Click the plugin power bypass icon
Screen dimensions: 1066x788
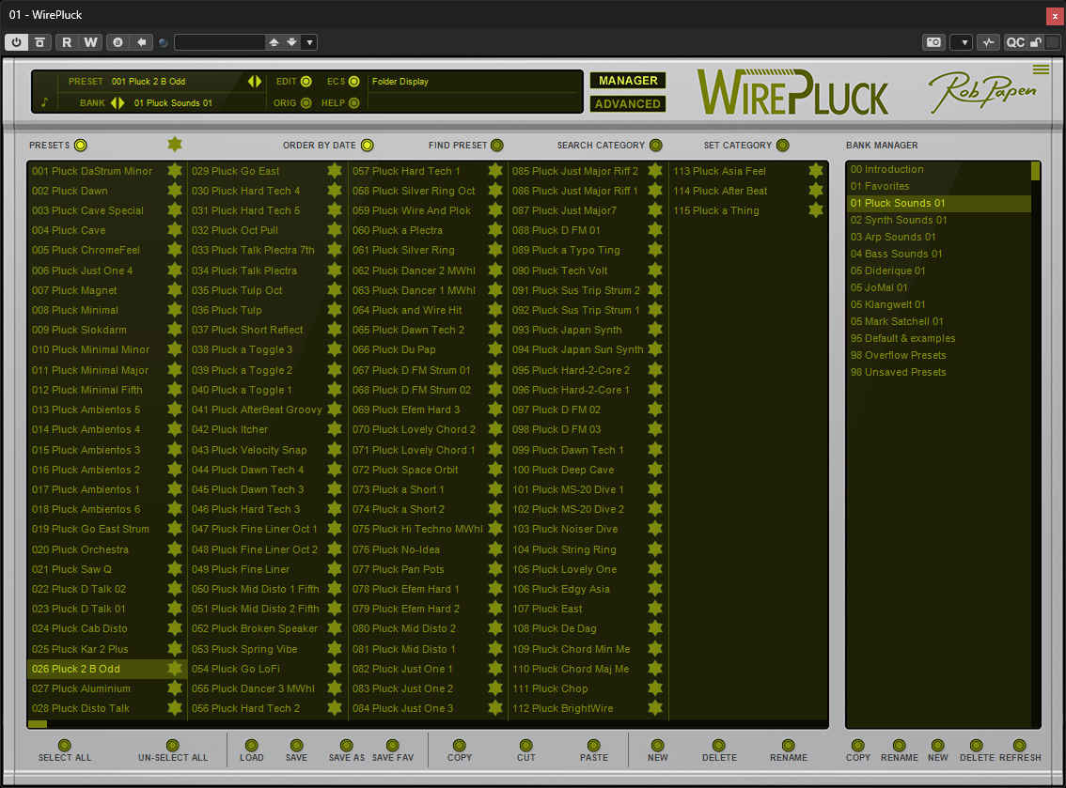[16, 42]
